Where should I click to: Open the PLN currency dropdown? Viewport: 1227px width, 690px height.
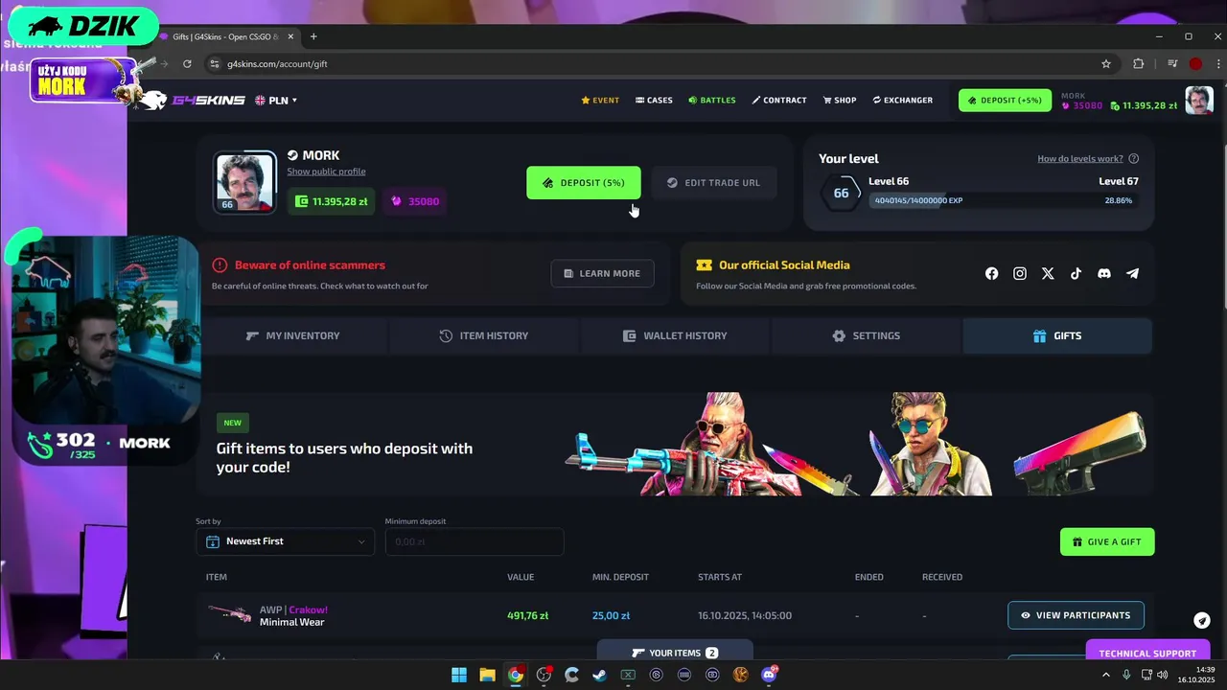click(x=276, y=100)
